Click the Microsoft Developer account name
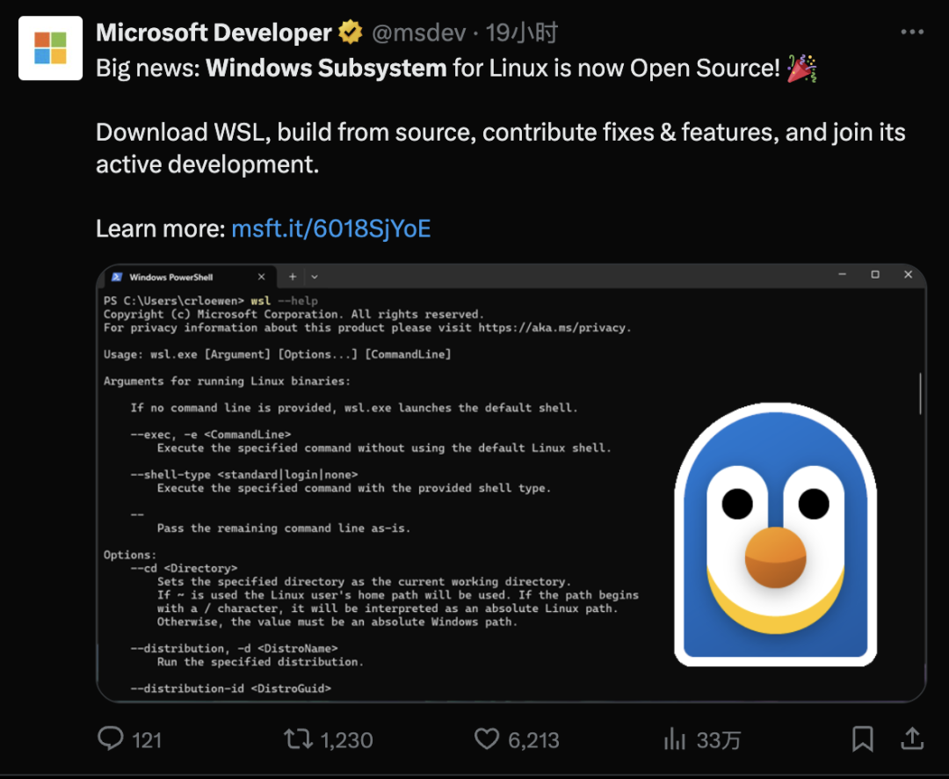The image size is (949, 779). tap(214, 33)
